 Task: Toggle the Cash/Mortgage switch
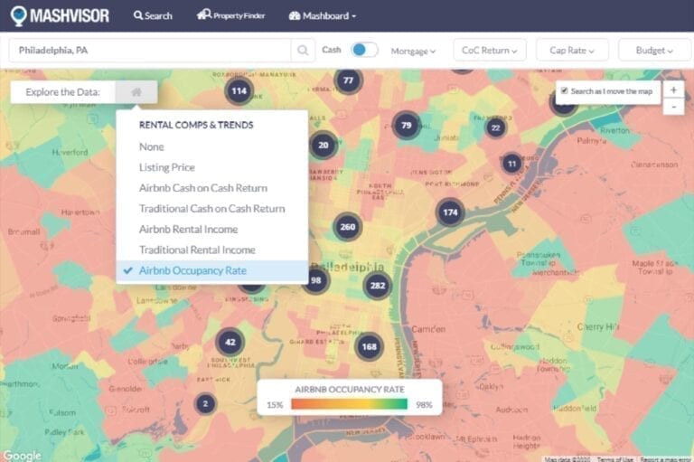pos(364,51)
